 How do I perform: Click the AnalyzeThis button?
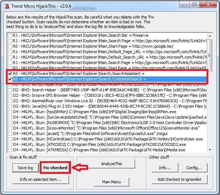tap(111, 164)
